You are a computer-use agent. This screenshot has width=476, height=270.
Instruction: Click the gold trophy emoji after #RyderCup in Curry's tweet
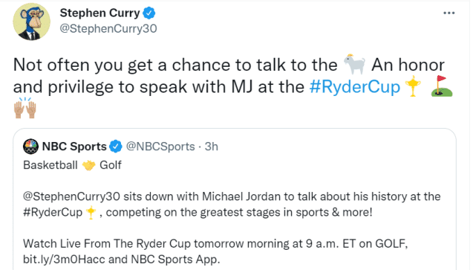pyautogui.click(x=413, y=86)
